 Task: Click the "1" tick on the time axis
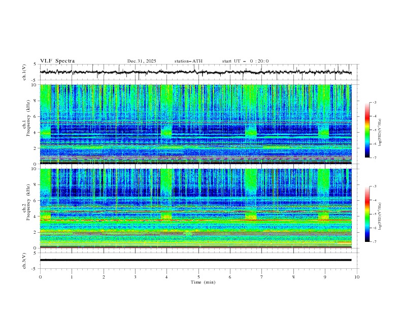point(72,277)
